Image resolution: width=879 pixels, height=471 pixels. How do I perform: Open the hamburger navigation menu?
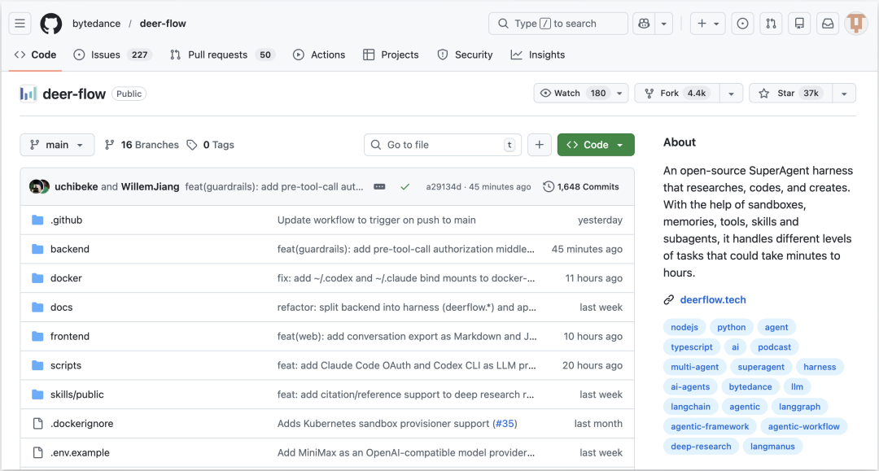[x=20, y=24]
